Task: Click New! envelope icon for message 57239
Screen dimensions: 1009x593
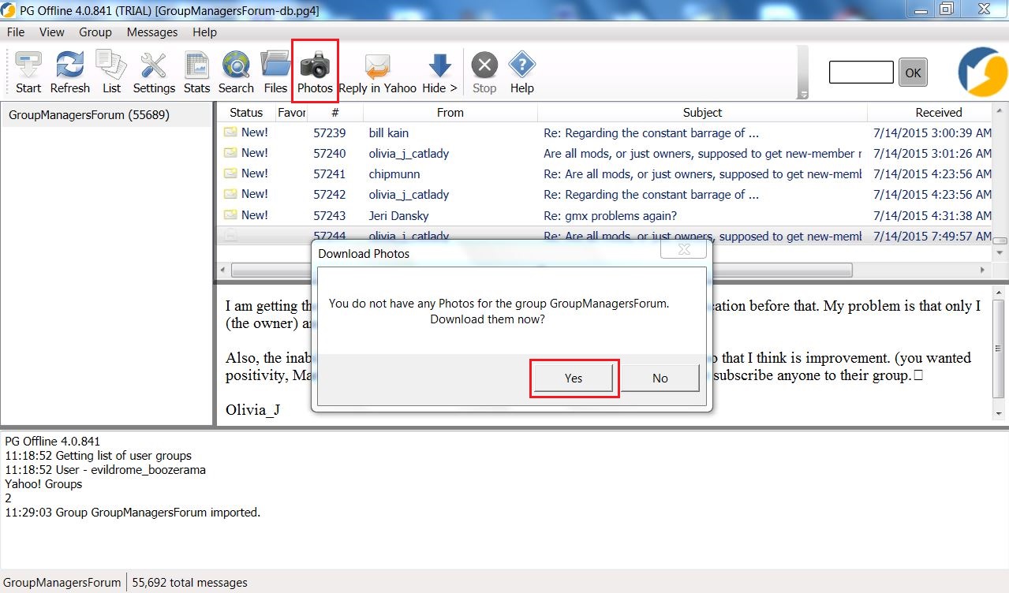Action: coord(230,132)
